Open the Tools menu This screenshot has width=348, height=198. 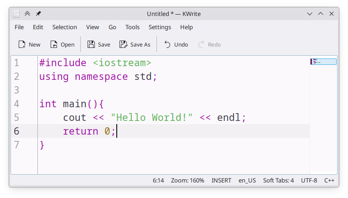tap(133, 27)
